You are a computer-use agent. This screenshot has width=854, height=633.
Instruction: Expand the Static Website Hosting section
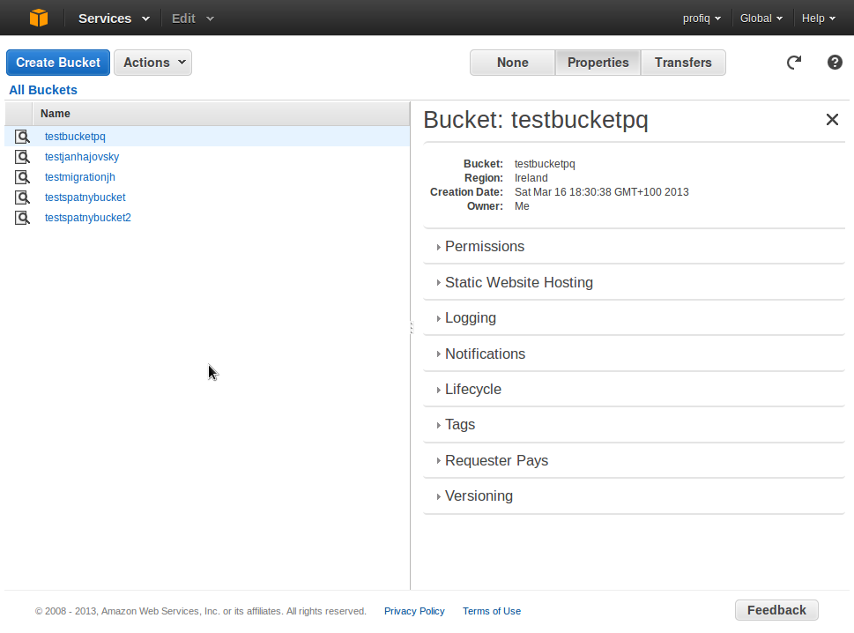pyautogui.click(x=634, y=282)
